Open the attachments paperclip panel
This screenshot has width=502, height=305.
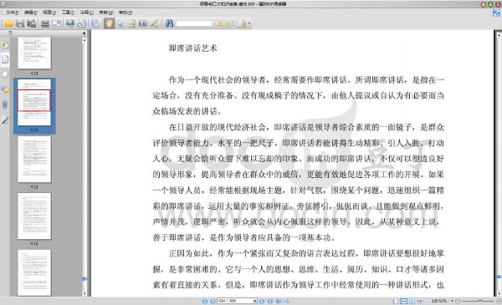coord(5,104)
